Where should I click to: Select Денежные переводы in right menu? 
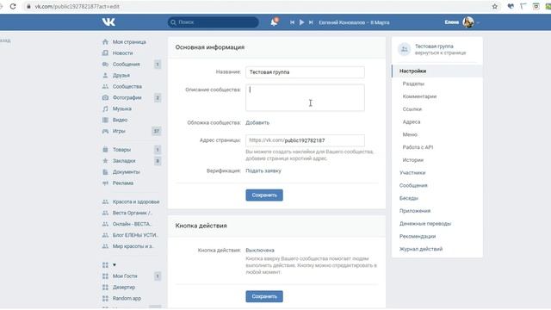(x=425, y=224)
